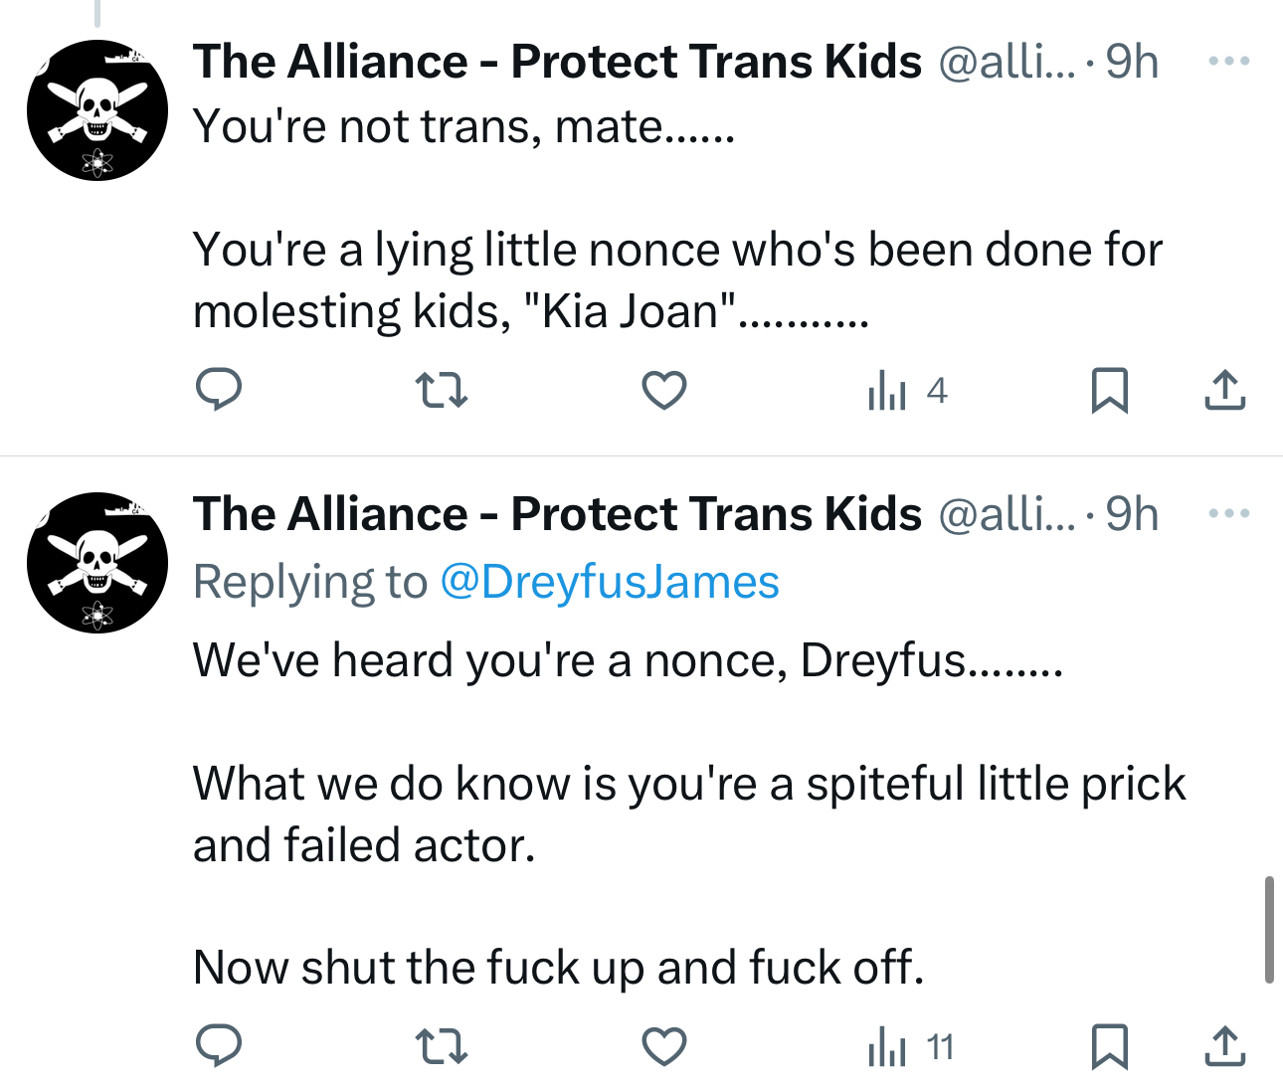1283x1088 pixels.
Task: Click the skull avatar on the first tweet
Action: click(97, 110)
